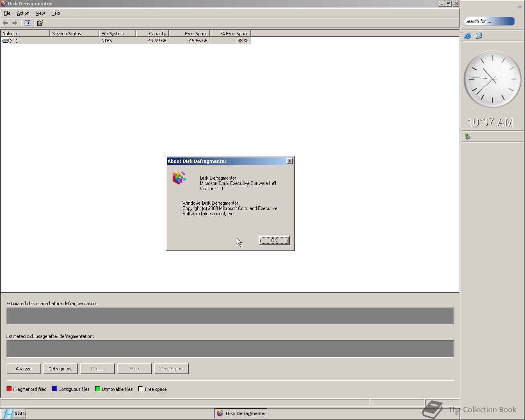The width and height of the screenshot is (525, 420).
Task: Close the About Disk Defragmenter dialog
Action: [290, 161]
